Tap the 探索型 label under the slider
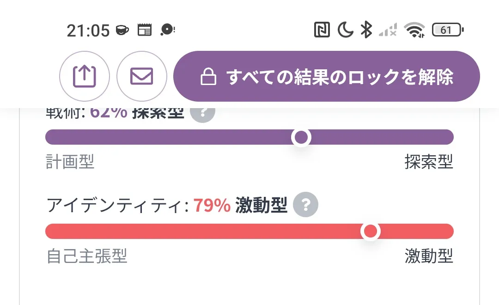Screen dimensions: 499x305 click(428, 162)
